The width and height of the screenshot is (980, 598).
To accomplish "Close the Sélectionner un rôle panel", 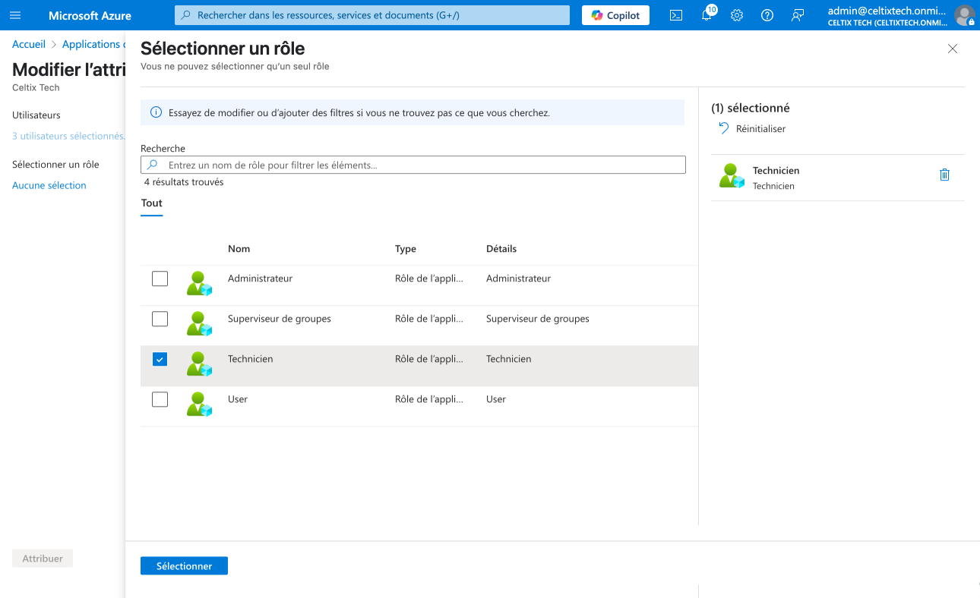I will tap(953, 49).
